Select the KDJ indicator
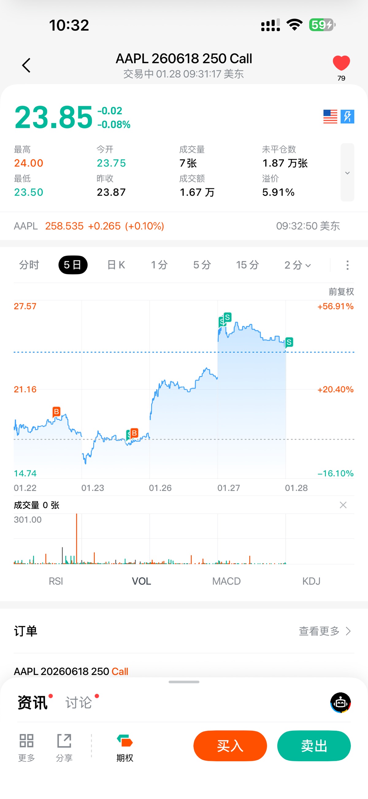 pyautogui.click(x=311, y=581)
